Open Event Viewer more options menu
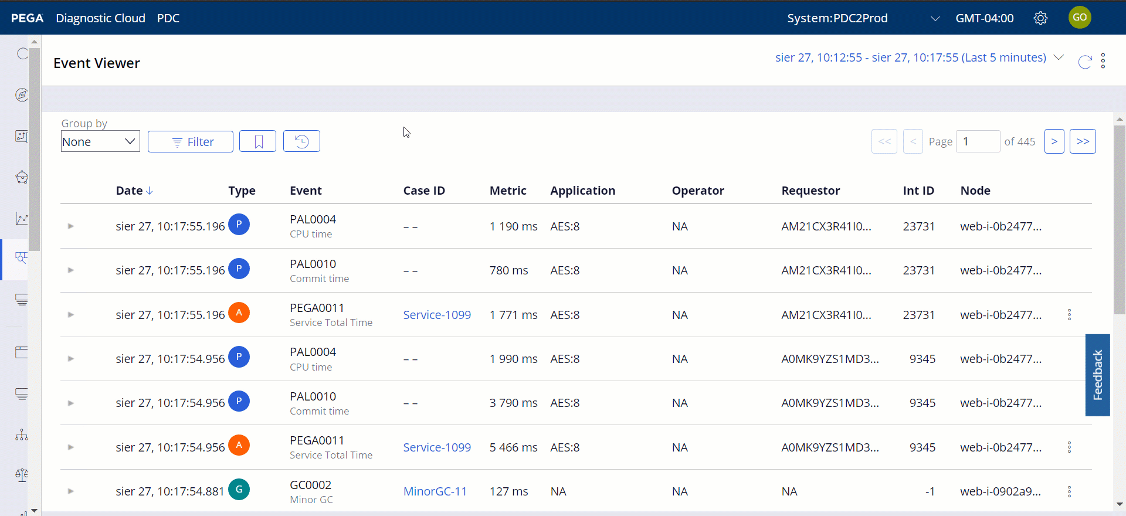The height and width of the screenshot is (516, 1126). (1103, 61)
